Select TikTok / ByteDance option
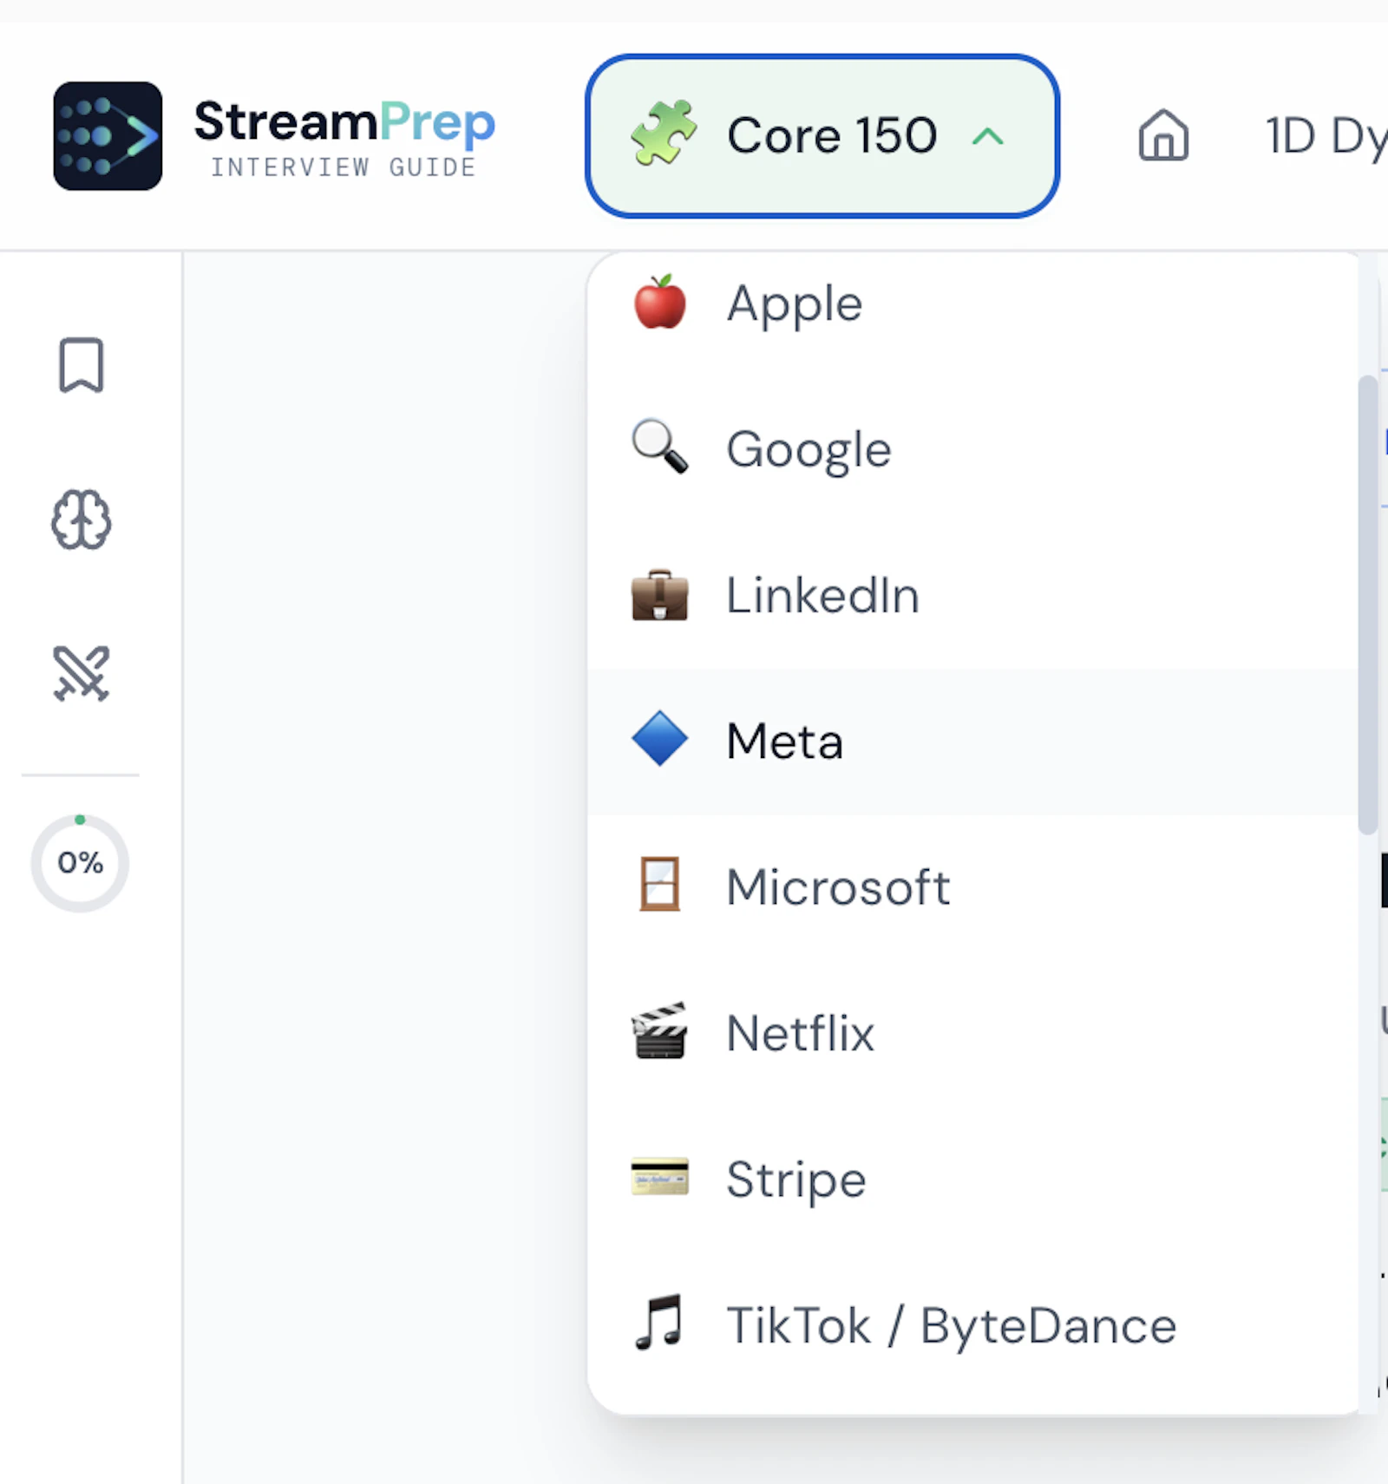 tap(972, 1324)
